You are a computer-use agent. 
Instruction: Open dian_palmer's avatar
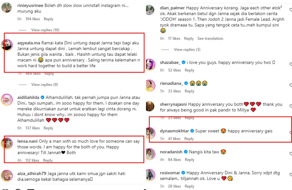(x=150, y=10)
